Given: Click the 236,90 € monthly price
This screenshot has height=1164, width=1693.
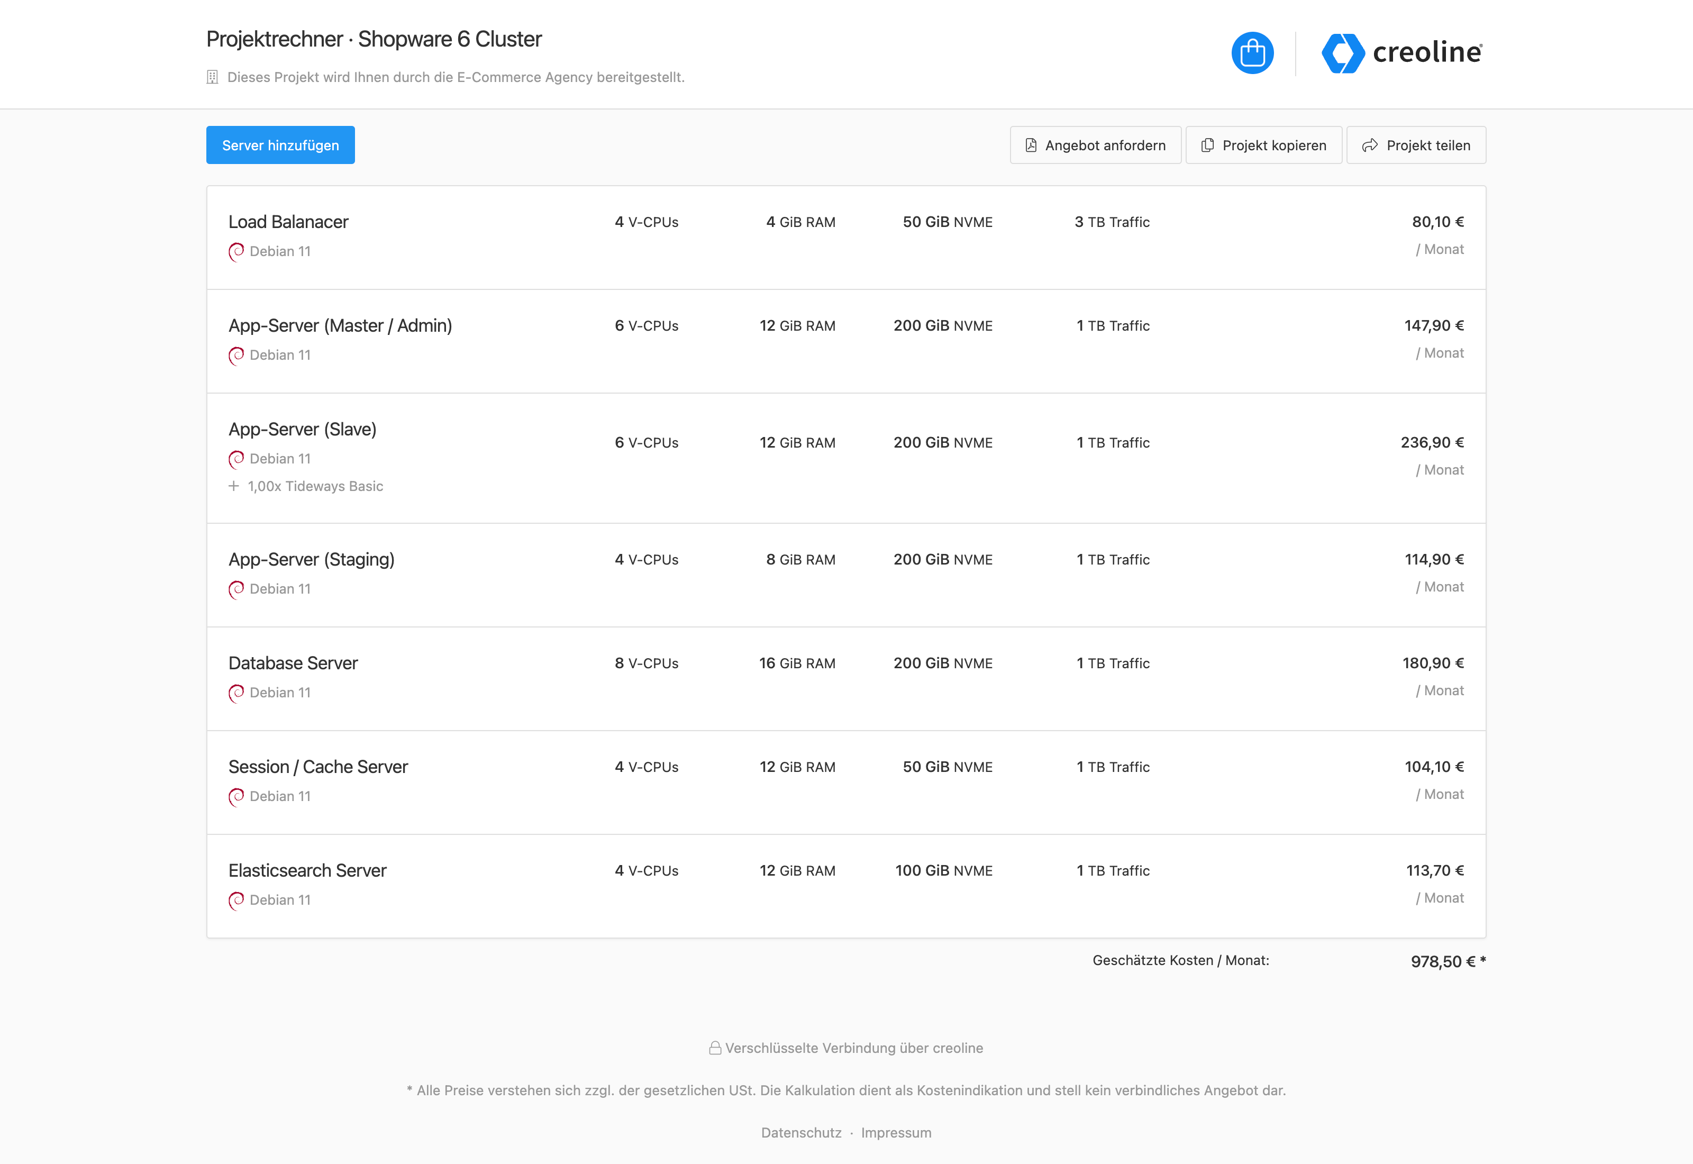Looking at the screenshot, I should 1432,443.
